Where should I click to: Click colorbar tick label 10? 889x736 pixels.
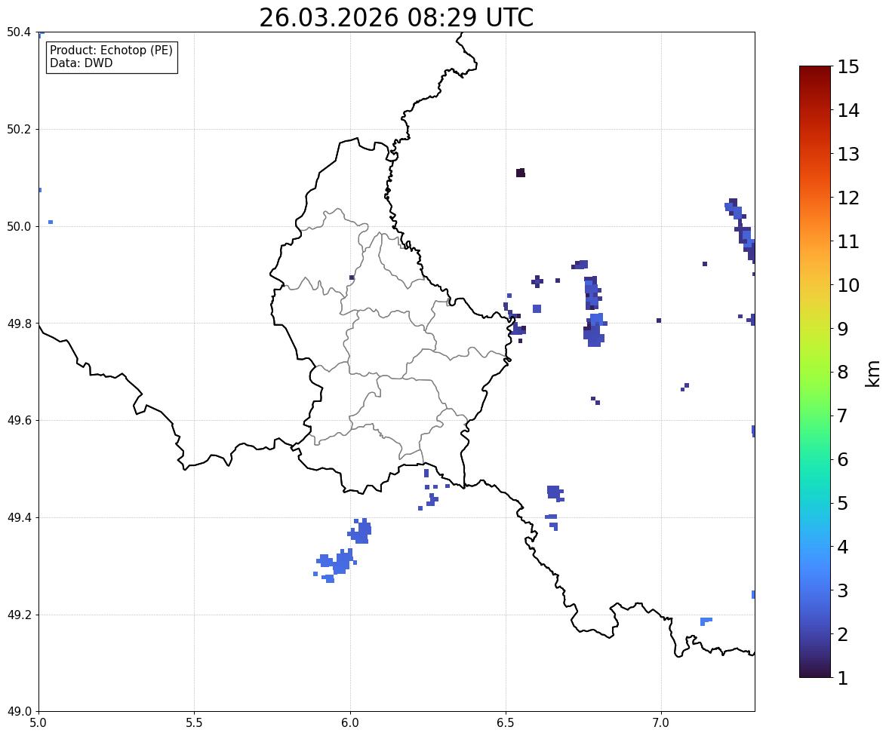848,285
